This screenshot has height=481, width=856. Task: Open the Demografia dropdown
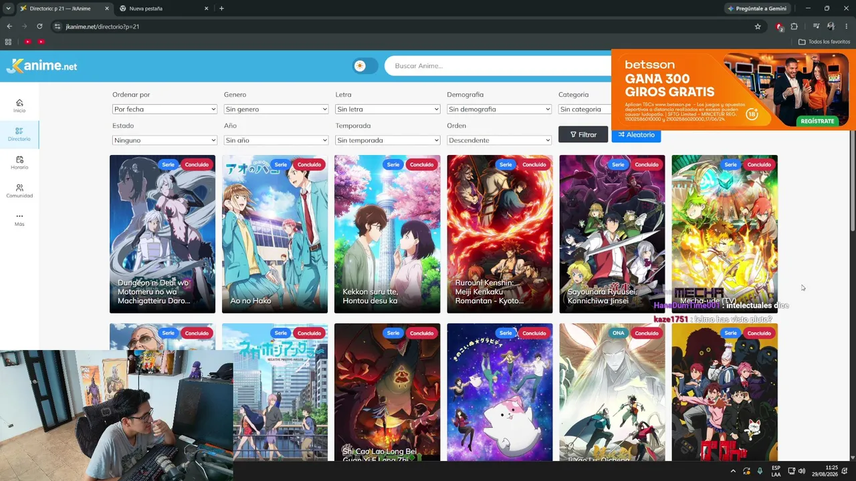click(x=500, y=109)
